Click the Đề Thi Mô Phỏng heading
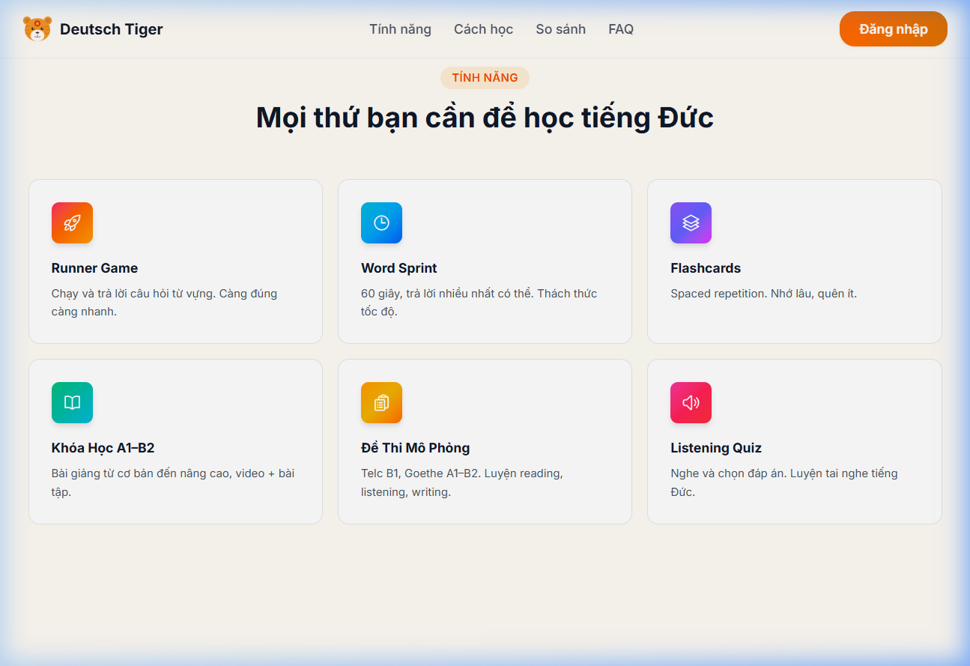Image resolution: width=970 pixels, height=666 pixels. click(x=416, y=447)
